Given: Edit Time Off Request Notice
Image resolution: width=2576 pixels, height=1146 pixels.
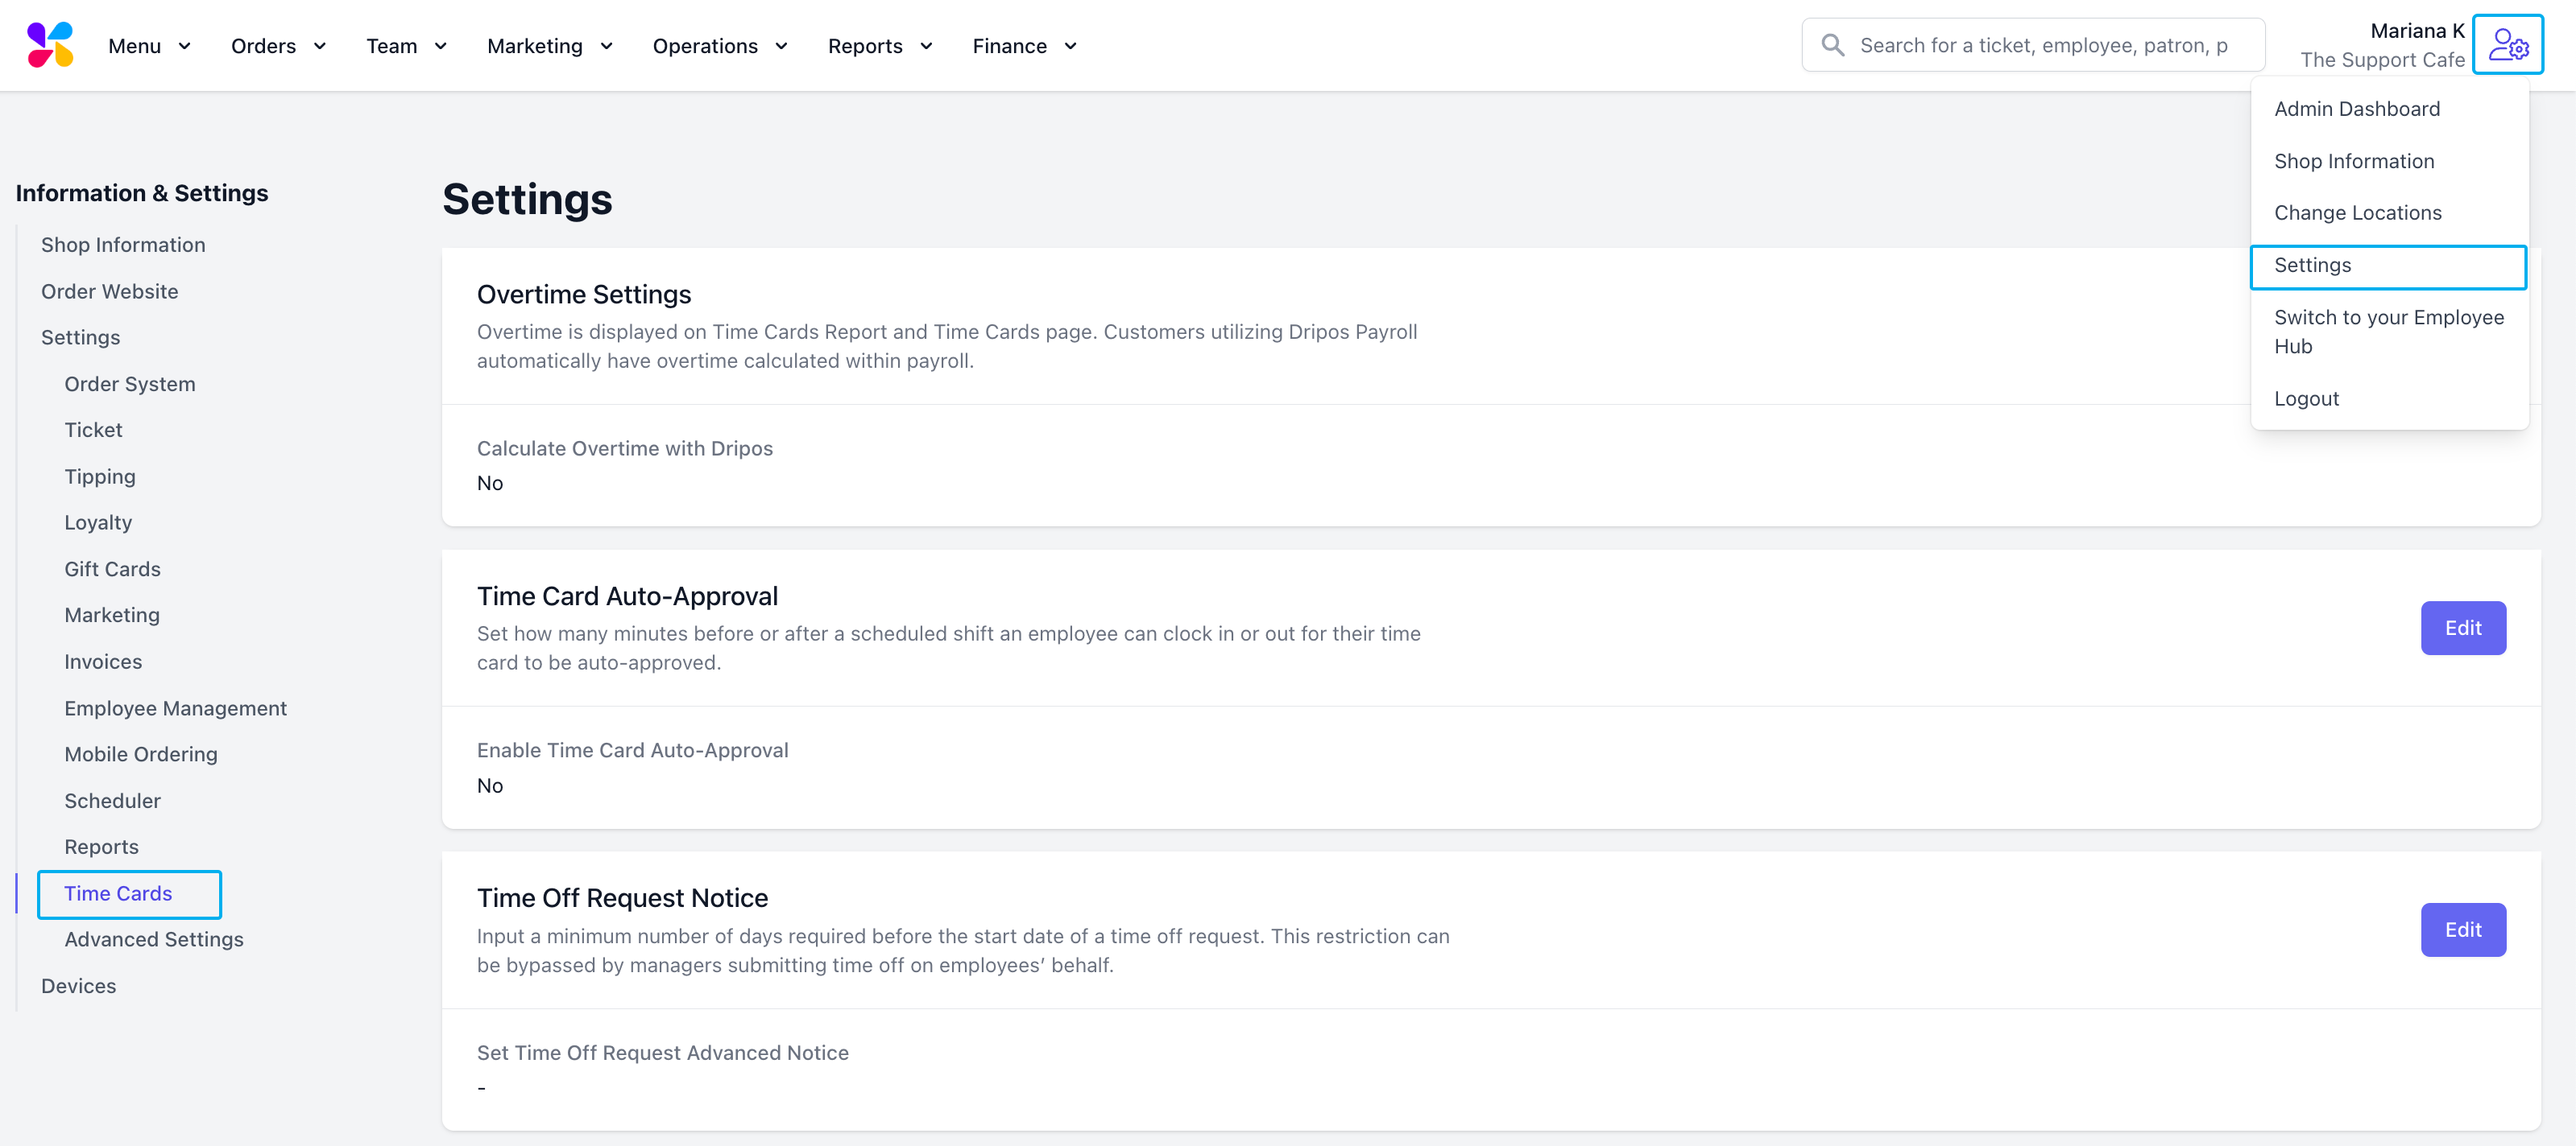Looking at the screenshot, I should coord(2462,930).
